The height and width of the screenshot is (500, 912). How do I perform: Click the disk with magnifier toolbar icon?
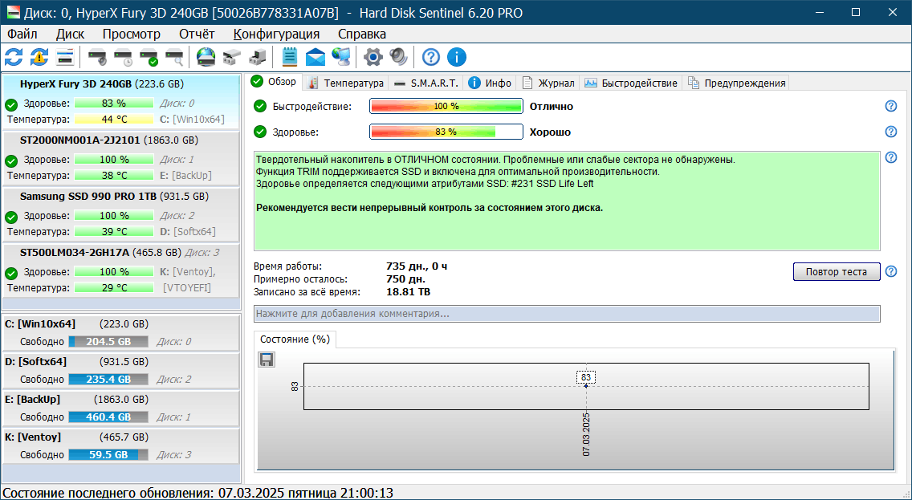[x=174, y=57]
